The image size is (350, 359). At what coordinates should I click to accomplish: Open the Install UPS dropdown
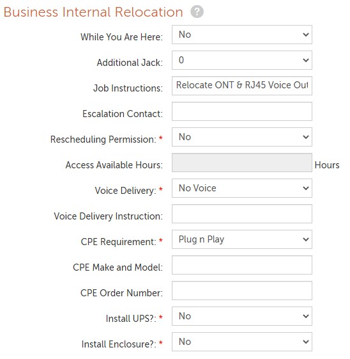(x=242, y=316)
